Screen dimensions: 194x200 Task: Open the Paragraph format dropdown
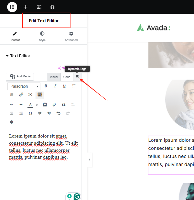click(x=24, y=86)
